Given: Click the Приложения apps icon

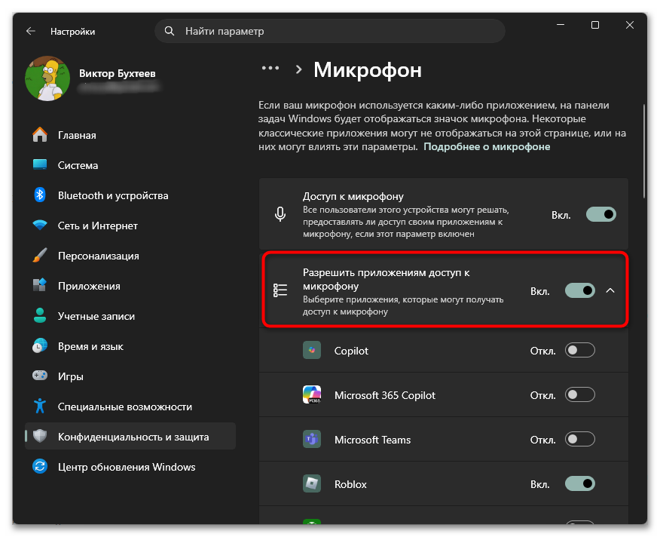Looking at the screenshot, I should [40, 285].
